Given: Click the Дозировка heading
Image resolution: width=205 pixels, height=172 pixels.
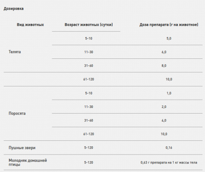Looking at the screenshot, I should 13,9.
